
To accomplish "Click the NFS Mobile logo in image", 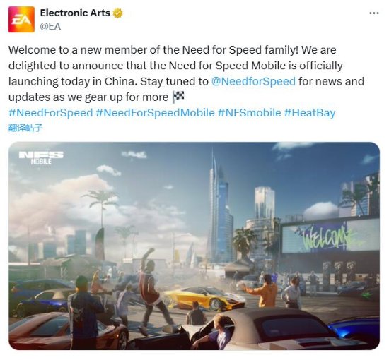I will pos(41,158).
